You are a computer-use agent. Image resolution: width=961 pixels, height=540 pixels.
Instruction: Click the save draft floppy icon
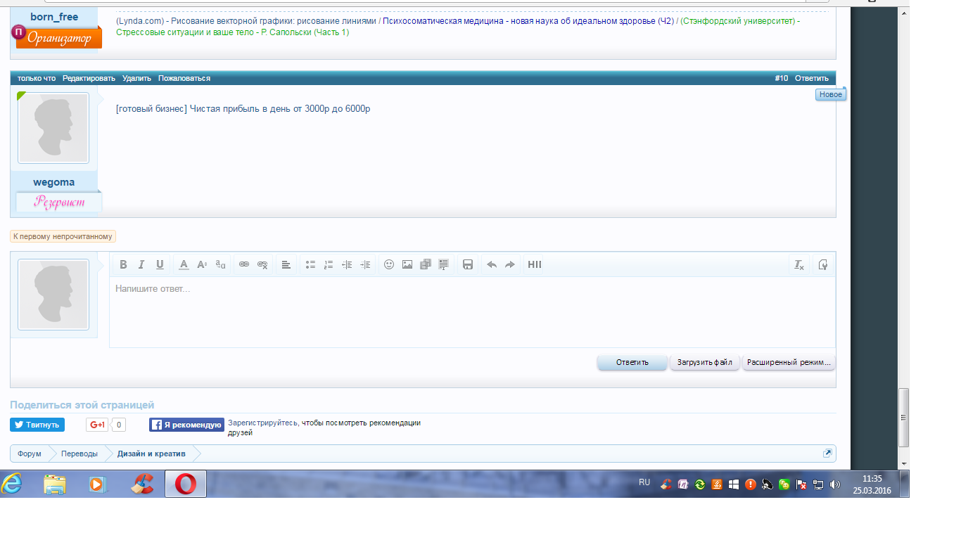468,265
